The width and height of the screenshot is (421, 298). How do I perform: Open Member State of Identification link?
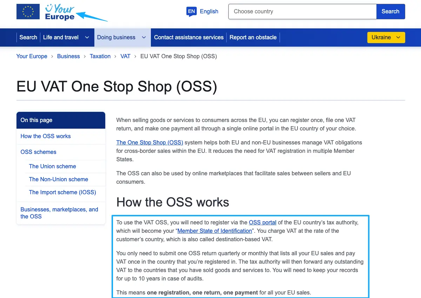215,231
